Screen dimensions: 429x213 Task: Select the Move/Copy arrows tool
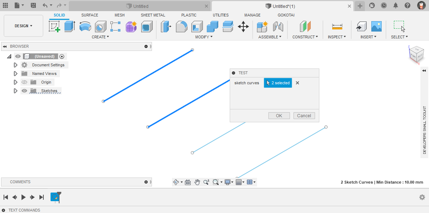(x=243, y=27)
